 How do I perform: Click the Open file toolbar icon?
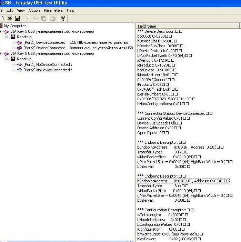[9, 18]
